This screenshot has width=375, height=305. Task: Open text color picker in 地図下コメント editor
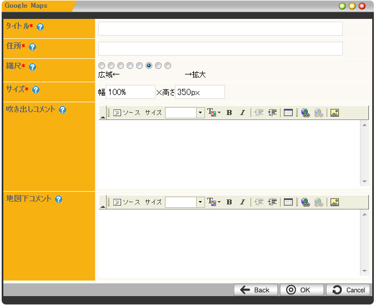[214, 202]
